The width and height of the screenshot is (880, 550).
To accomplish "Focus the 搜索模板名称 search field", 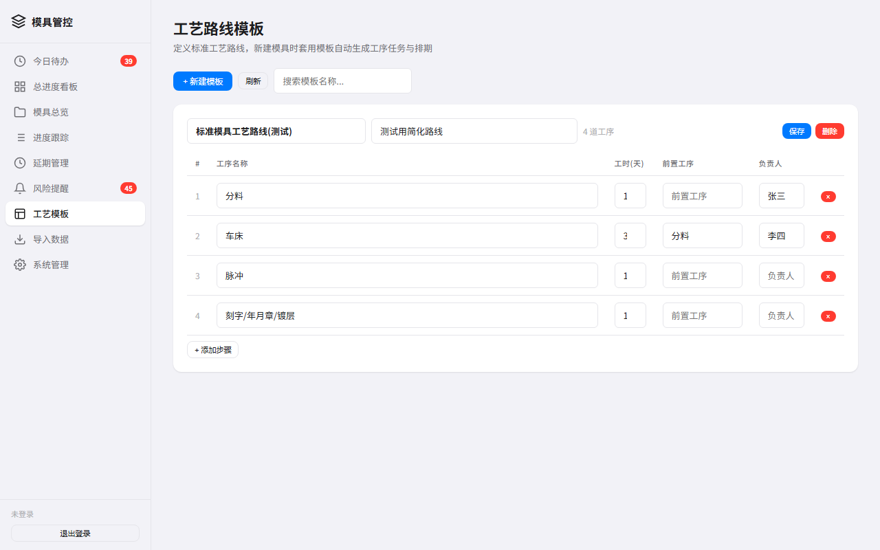I will [342, 81].
